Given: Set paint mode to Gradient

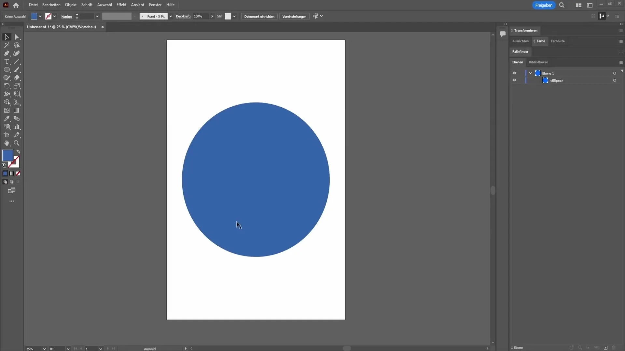Looking at the screenshot, I should click(x=11, y=174).
